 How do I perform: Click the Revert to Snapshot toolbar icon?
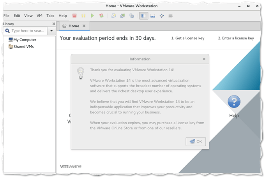coord(122,16)
